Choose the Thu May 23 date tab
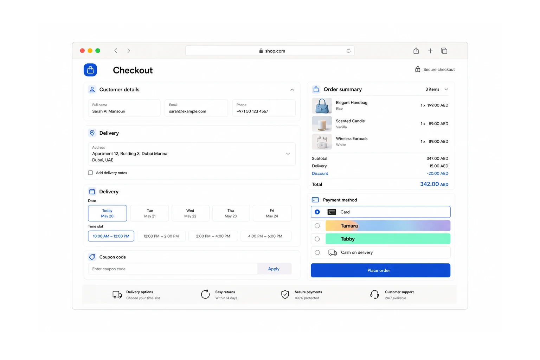Screen dimensions: 540x360 coord(231,213)
